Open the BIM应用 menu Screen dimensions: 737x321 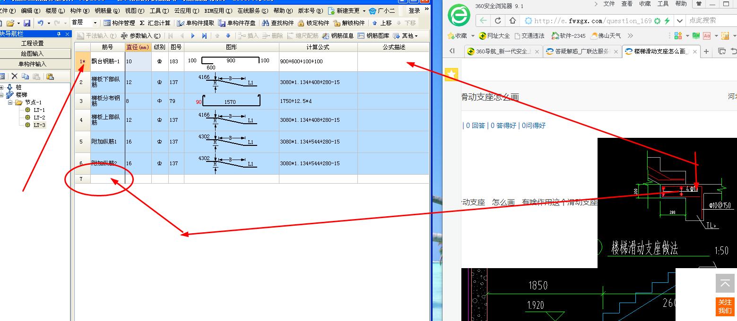(x=218, y=11)
